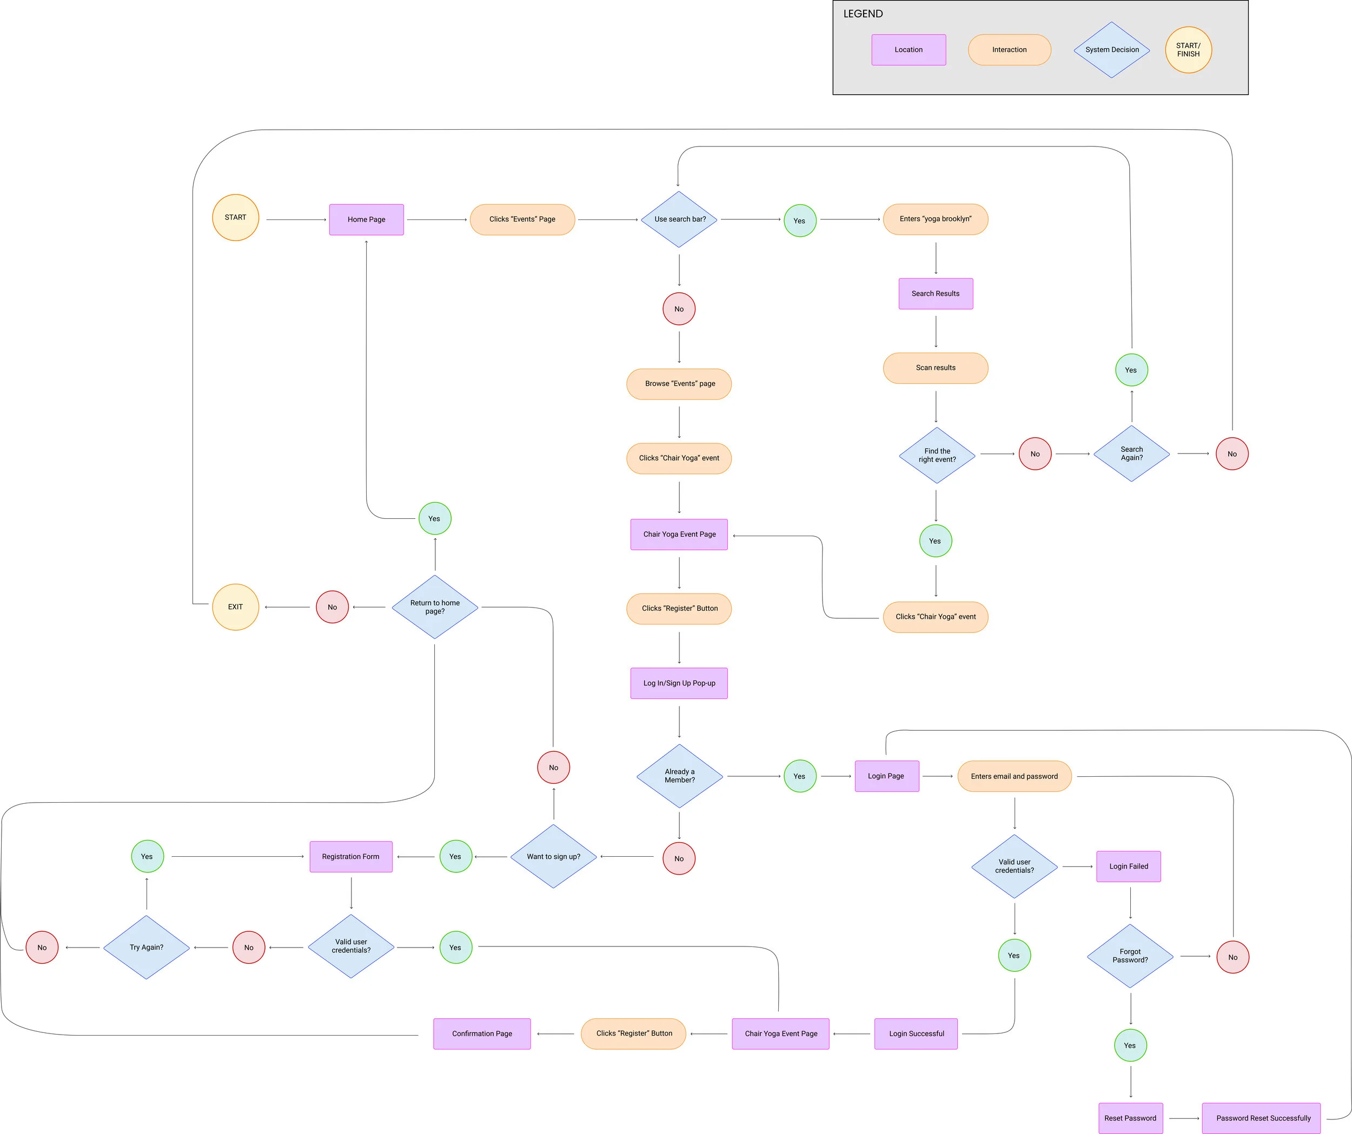Image resolution: width=1352 pixels, height=1134 pixels.
Task: Click the Enters yoga brooklyn interaction node
Action: pos(936,219)
